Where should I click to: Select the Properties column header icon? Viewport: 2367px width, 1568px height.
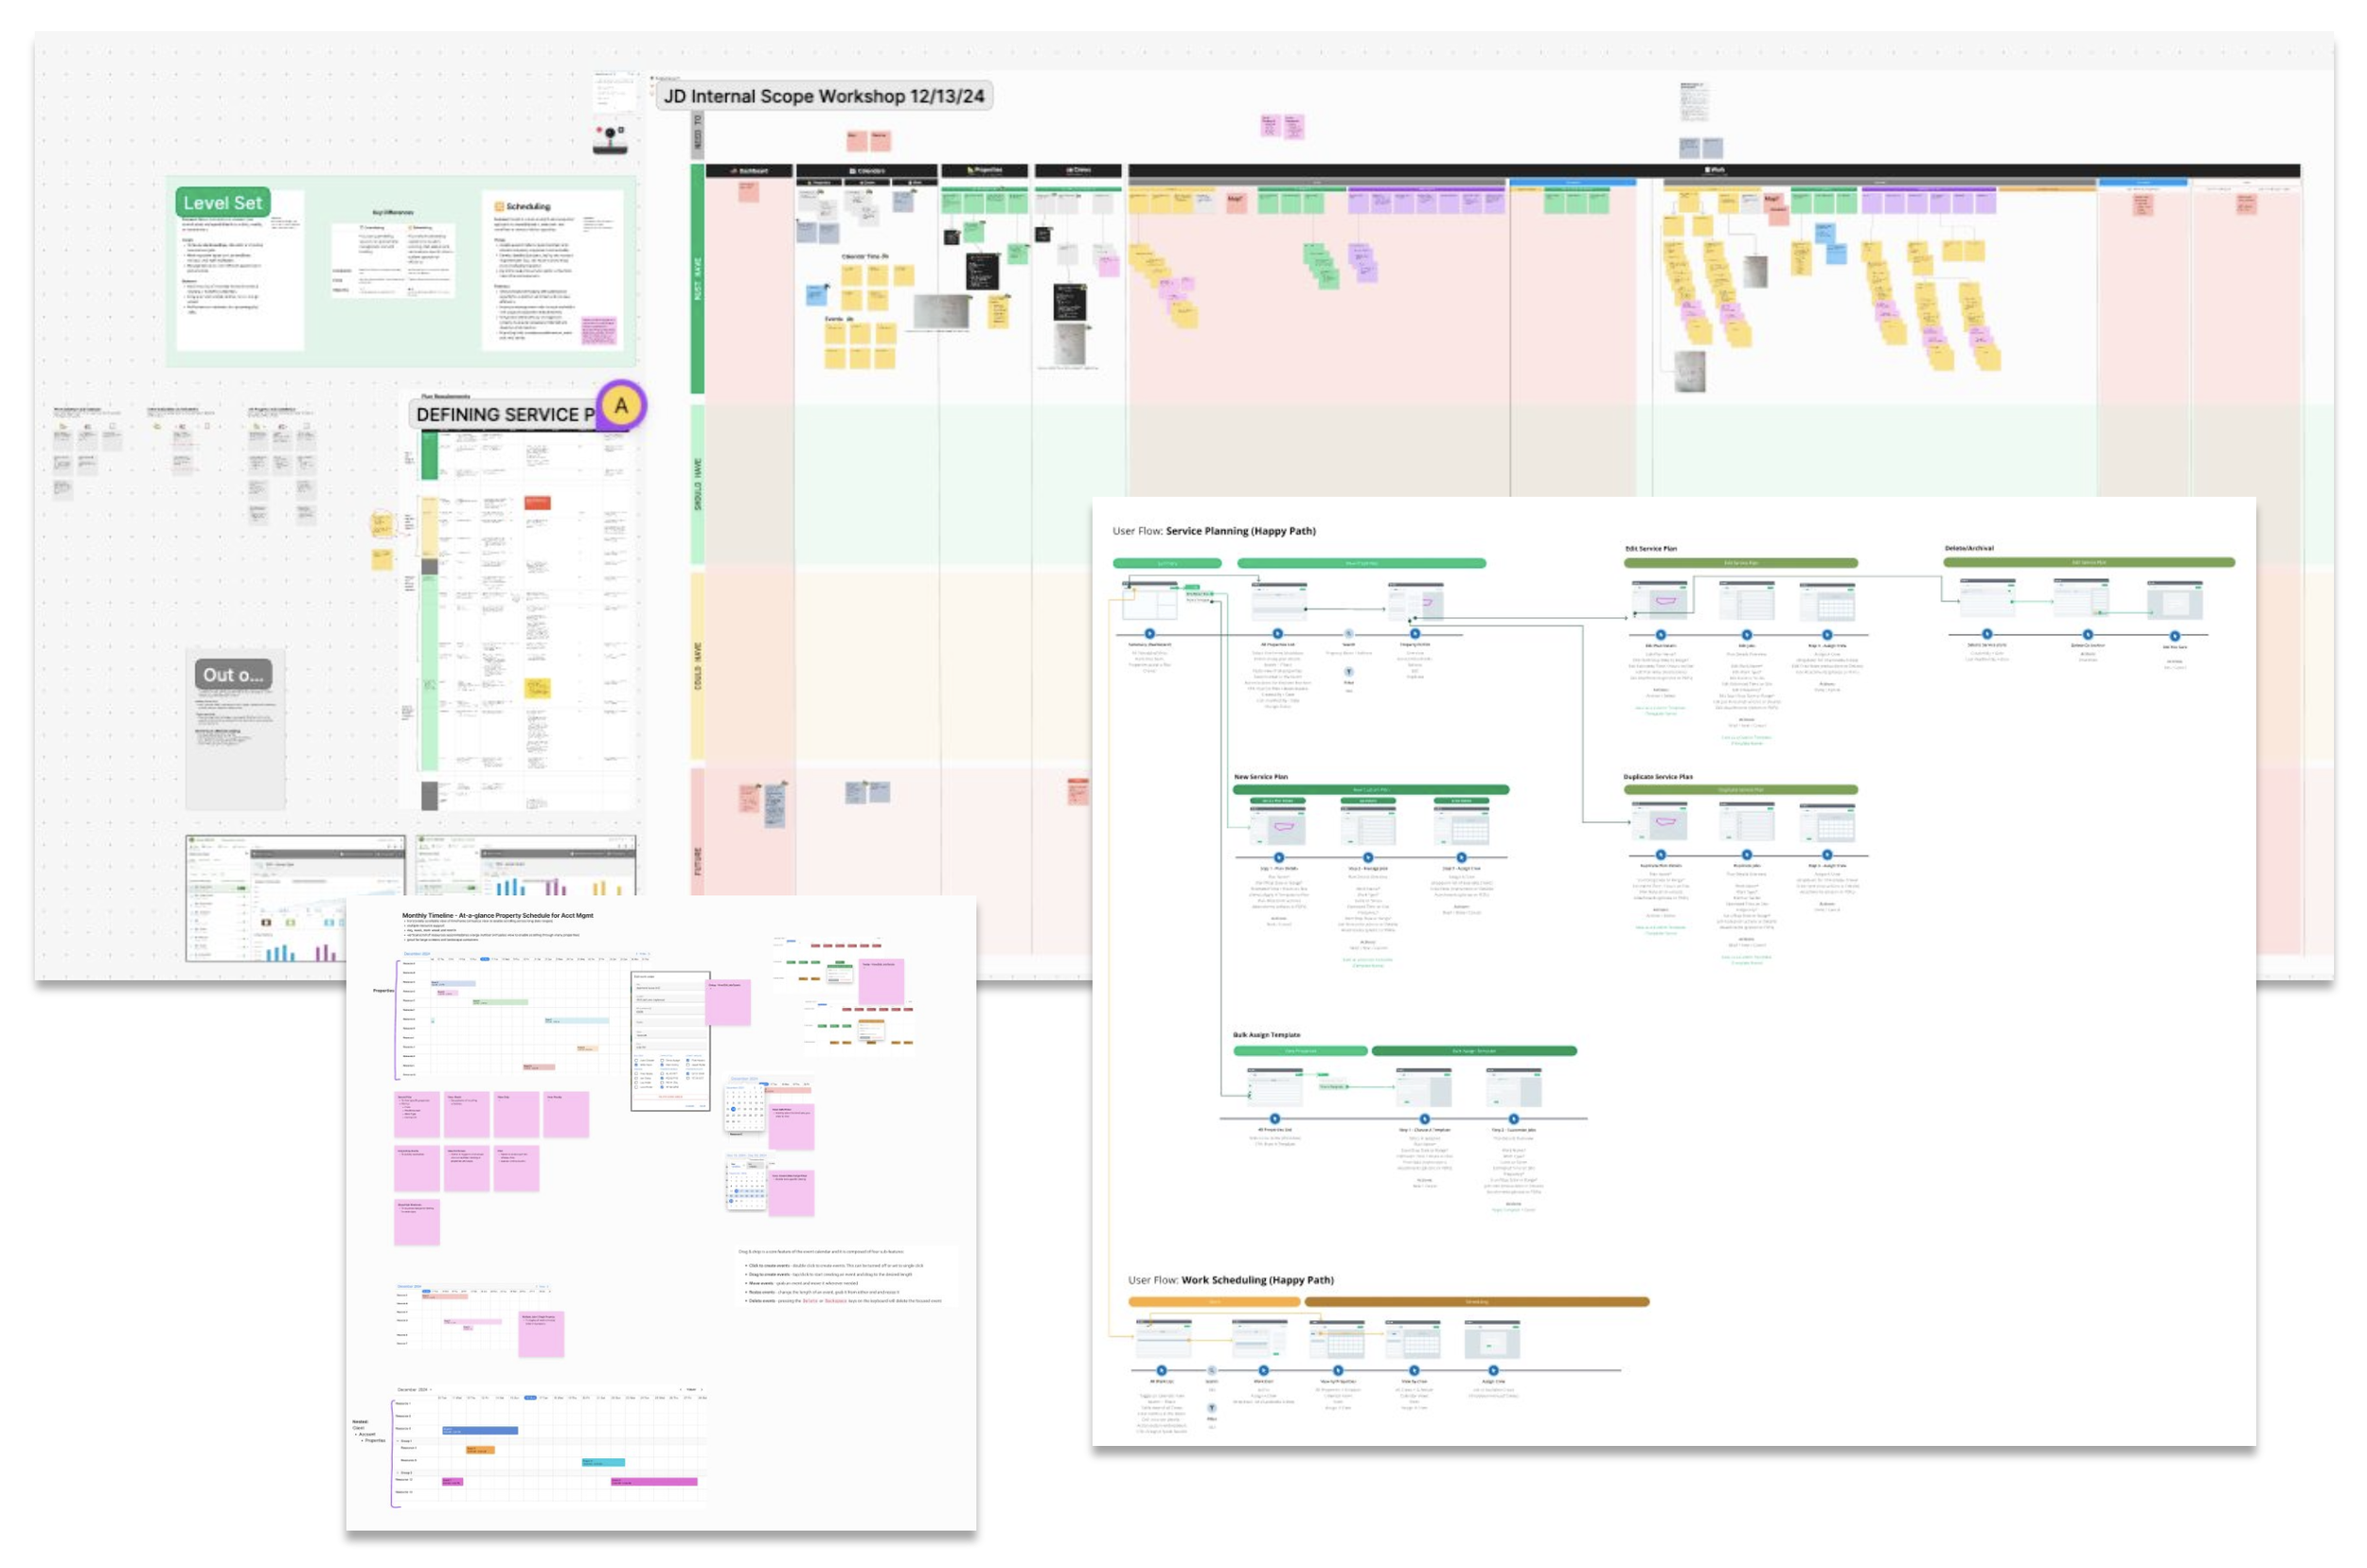coord(970,171)
